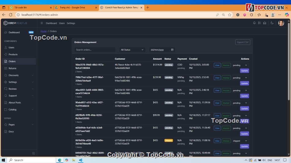The image size is (291, 163).
Task: Open browser profile icon
Action: pos(273,15)
